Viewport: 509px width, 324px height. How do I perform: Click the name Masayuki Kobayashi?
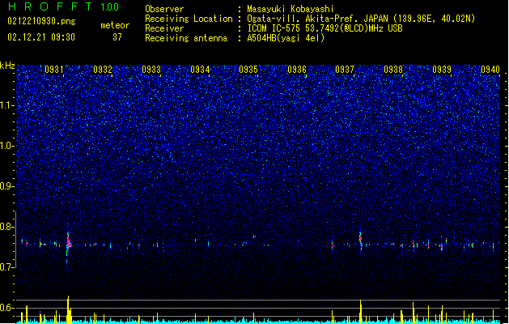pos(291,9)
